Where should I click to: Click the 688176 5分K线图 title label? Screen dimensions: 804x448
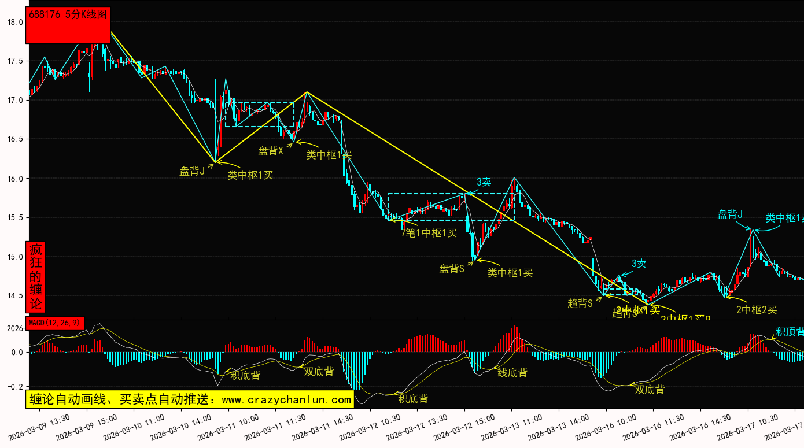pyautogui.click(x=68, y=16)
